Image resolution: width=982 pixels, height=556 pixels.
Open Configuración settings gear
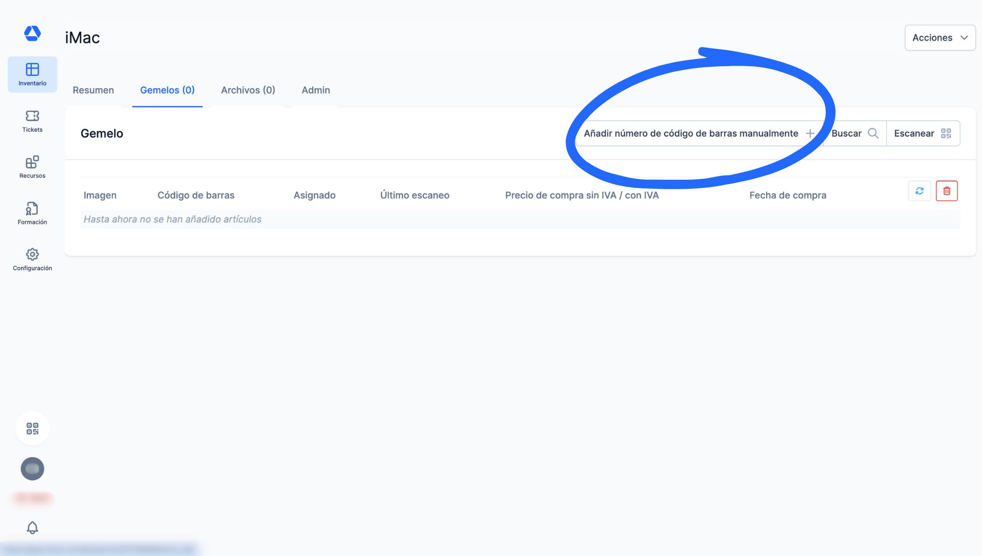point(32,260)
